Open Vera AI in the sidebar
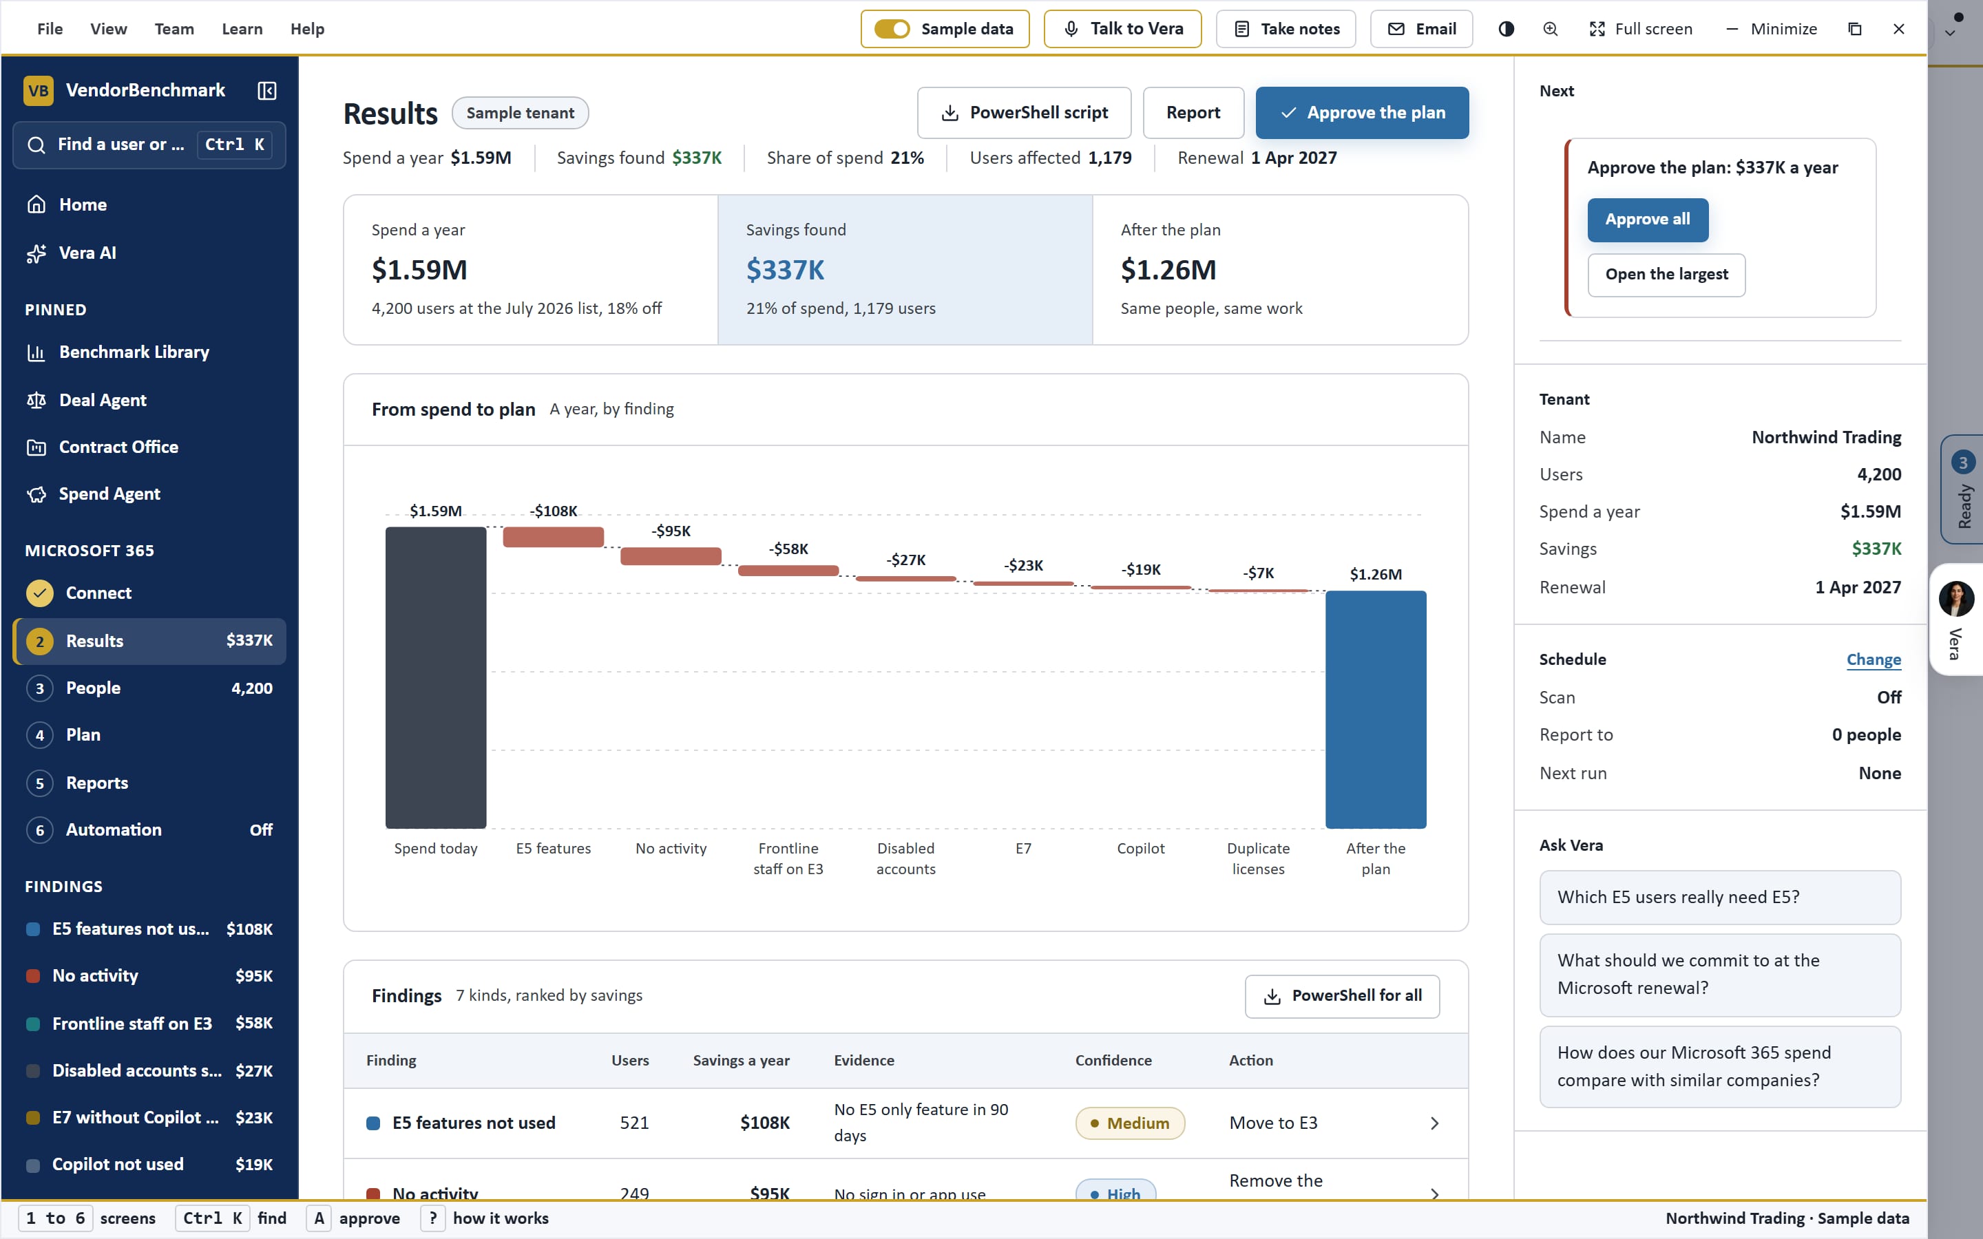Screen dimensions: 1983x1239 coord(149,253)
